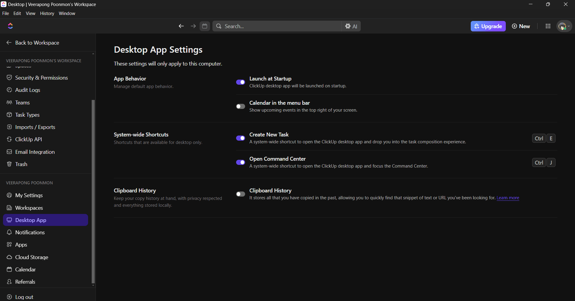The height and width of the screenshot is (301, 575).
Task: Click the J key shortcut badge
Action: click(x=551, y=162)
